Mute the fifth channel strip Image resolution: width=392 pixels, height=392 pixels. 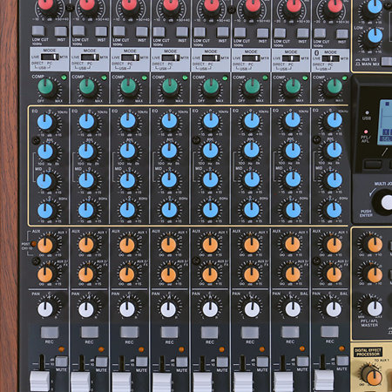pos(222,362)
